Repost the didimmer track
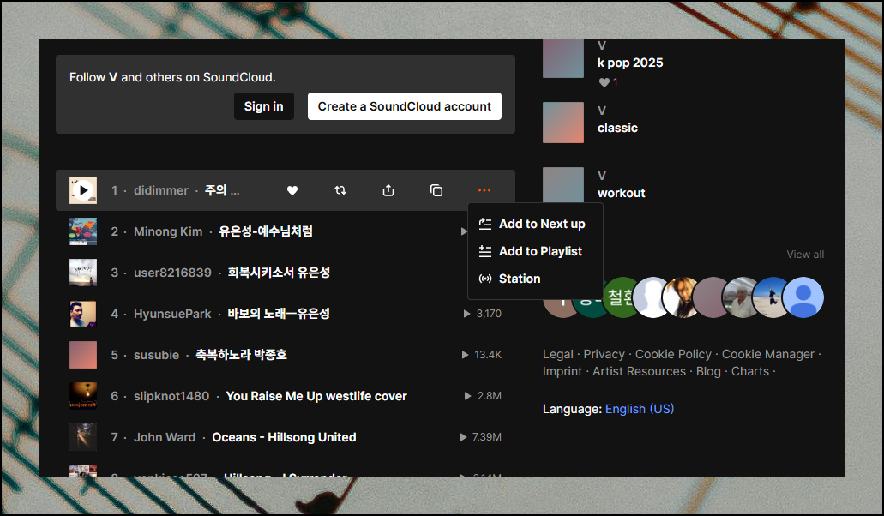Image resolution: width=884 pixels, height=516 pixels. (x=340, y=190)
